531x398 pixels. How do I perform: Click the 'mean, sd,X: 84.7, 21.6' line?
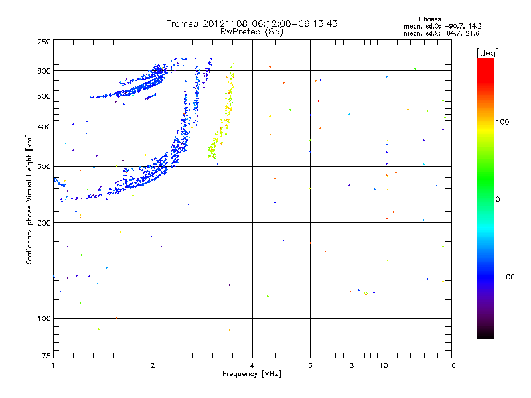click(441, 33)
